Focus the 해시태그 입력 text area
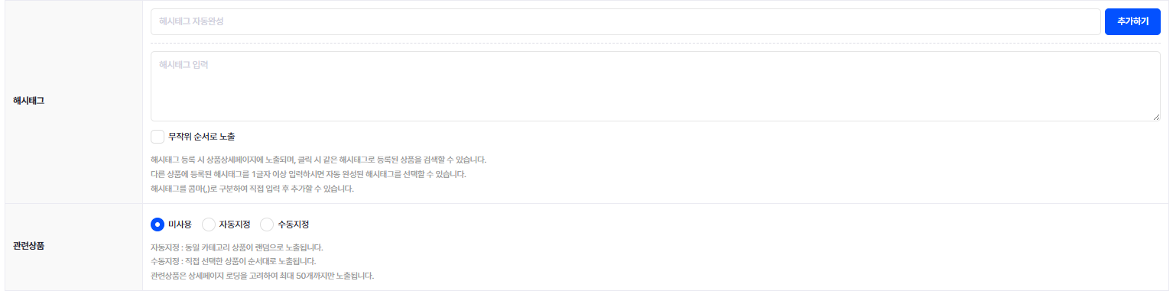The width and height of the screenshot is (1176, 294). tap(655, 86)
